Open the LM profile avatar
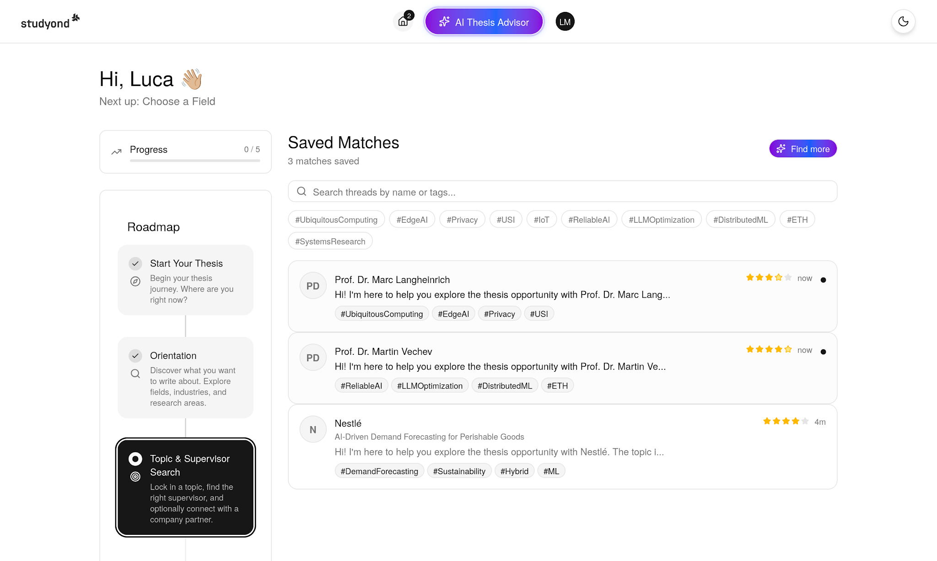 tap(565, 21)
